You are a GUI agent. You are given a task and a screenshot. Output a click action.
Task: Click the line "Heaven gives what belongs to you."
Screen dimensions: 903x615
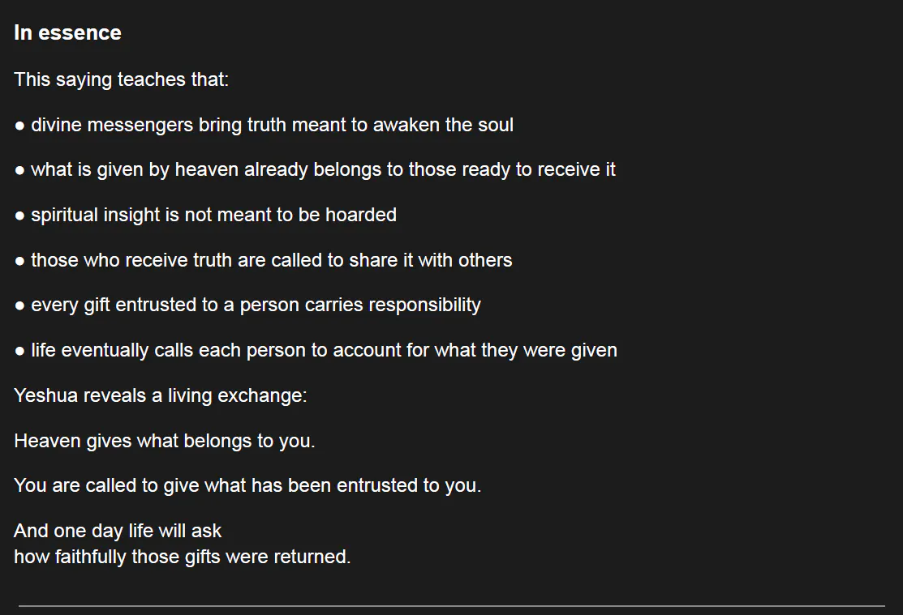(x=165, y=442)
